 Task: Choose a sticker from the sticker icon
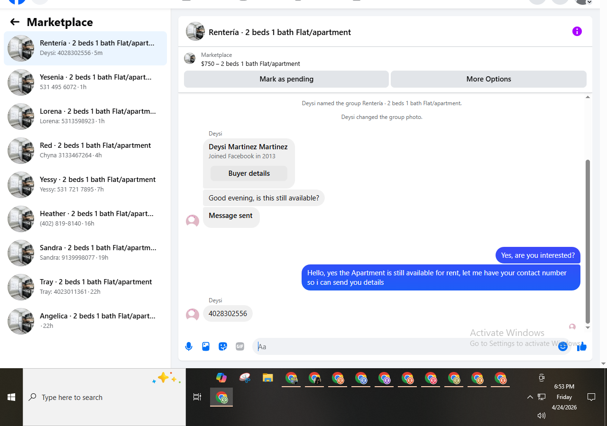[223, 346]
